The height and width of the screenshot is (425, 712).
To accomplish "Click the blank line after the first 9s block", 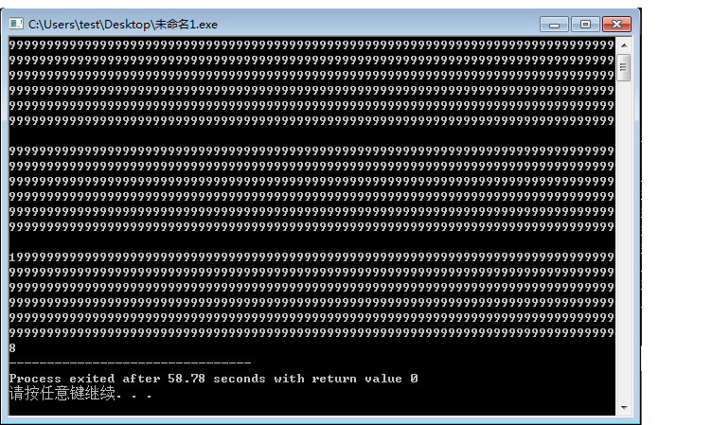I will (311, 136).
